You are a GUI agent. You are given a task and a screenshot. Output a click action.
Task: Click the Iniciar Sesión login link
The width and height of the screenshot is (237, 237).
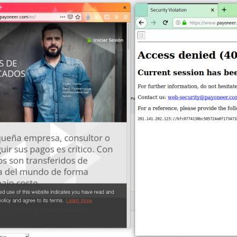108,40
